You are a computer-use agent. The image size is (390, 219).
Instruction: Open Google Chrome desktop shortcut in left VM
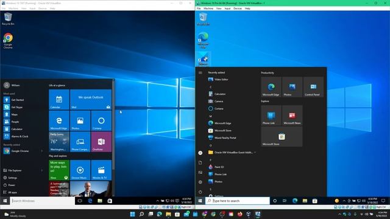[x=8, y=41]
